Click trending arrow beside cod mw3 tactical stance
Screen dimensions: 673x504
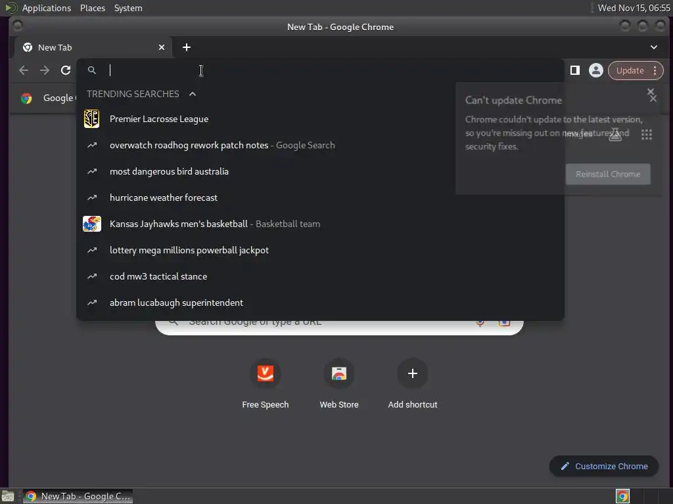(x=92, y=276)
